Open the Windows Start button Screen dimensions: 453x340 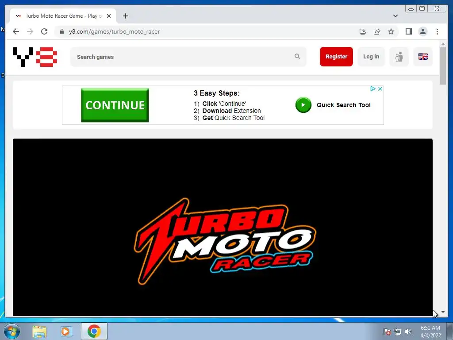[x=12, y=331]
